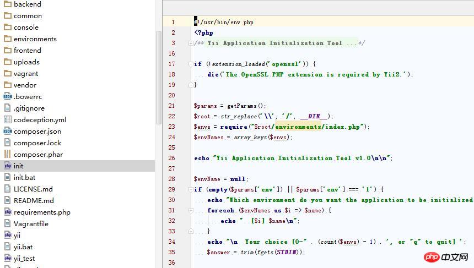Click the yii.bat file name
474x268 pixels.
(23, 247)
